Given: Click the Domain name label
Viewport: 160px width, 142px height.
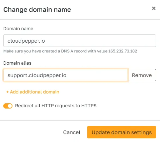Looking at the screenshot, I should pyautogui.click(x=18, y=29).
